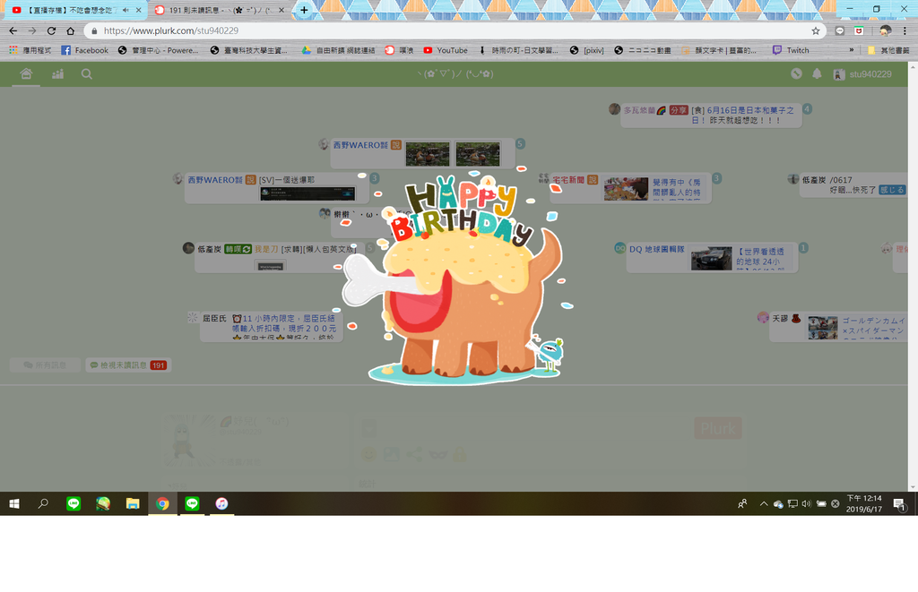
Task: Open the Twitch bookmark
Action: click(x=791, y=50)
